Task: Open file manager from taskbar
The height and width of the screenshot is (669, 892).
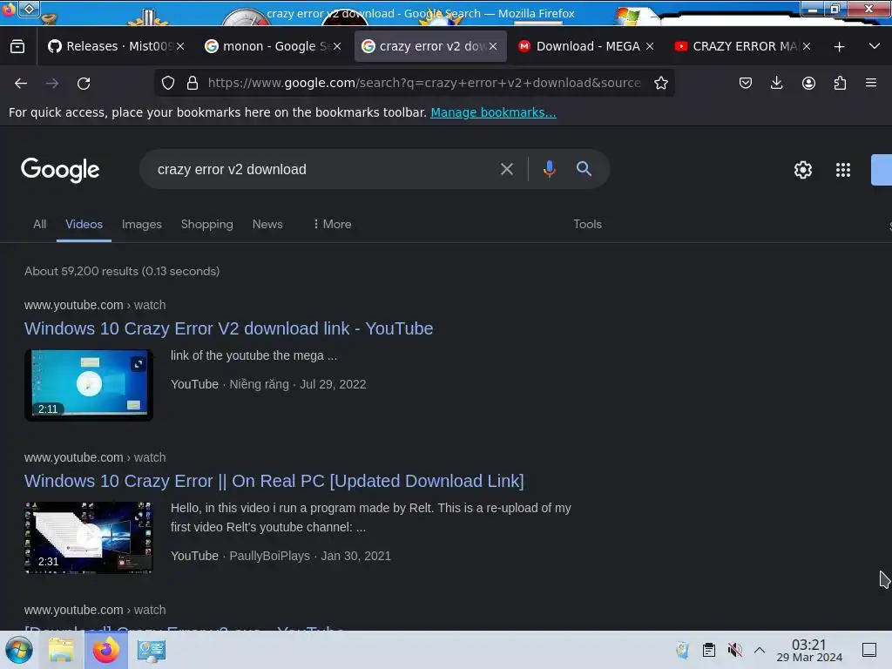Action: (61, 650)
